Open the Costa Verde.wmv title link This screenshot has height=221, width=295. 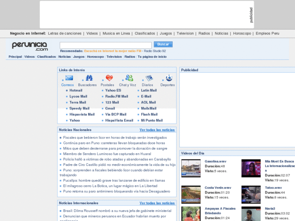pos(218,188)
